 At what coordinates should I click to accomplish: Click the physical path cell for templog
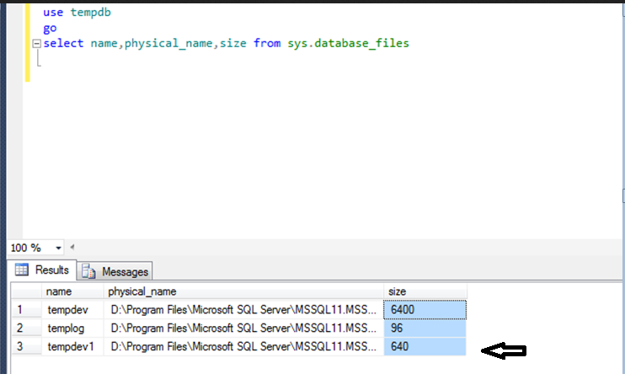244,329
